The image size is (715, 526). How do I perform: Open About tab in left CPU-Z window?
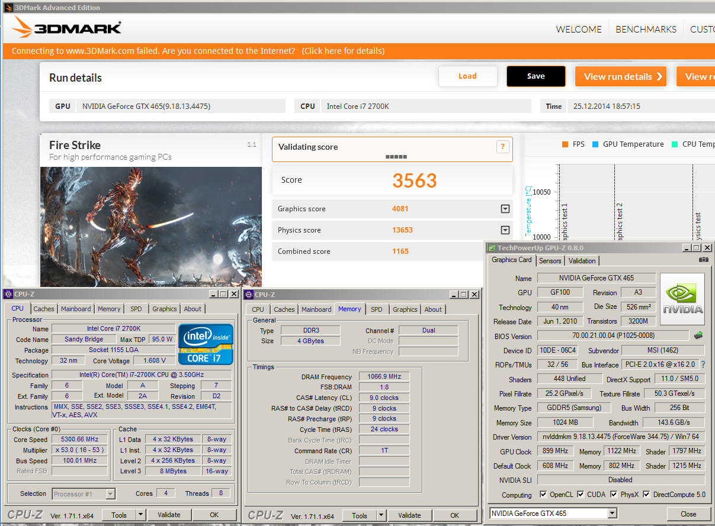click(193, 309)
